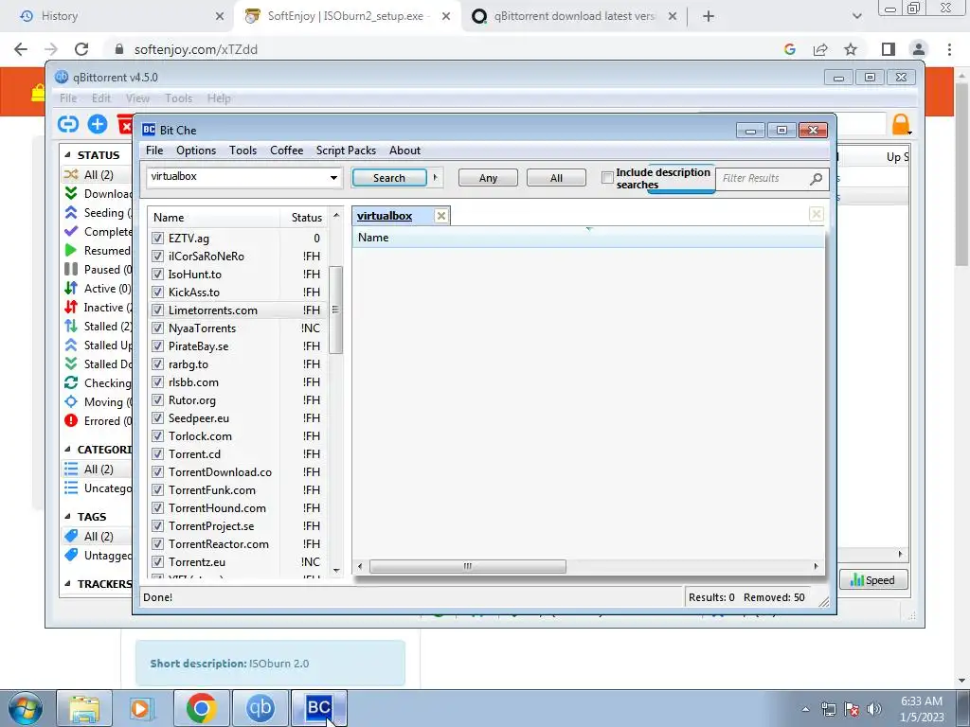Image resolution: width=970 pixels, height=727 pixels.
Task: Open Chrome side panel icon
Action: pyautogui.click(x=889, y=49)
